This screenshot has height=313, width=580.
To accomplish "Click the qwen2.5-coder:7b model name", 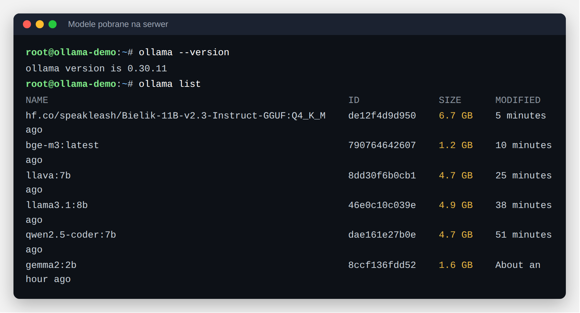I will pos(71,235).
